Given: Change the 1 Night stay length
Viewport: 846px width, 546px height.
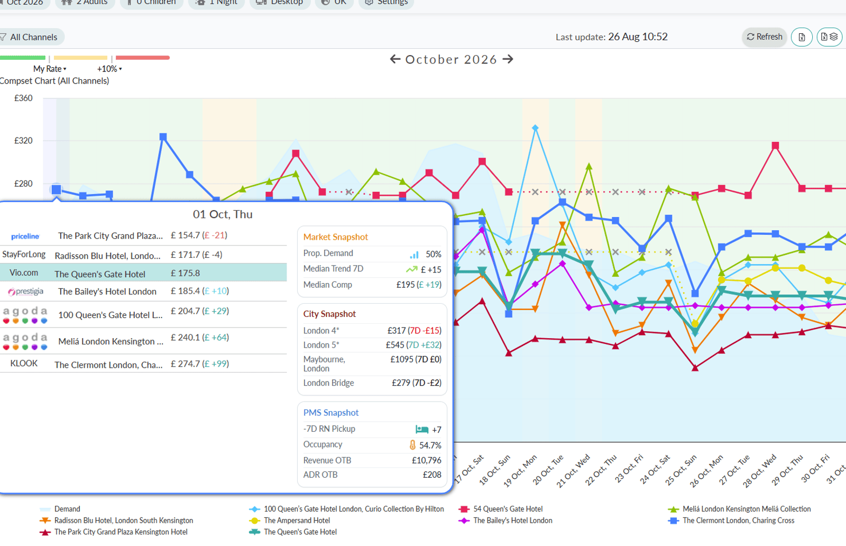Looking at the screenshot, I should click(217, 2).
